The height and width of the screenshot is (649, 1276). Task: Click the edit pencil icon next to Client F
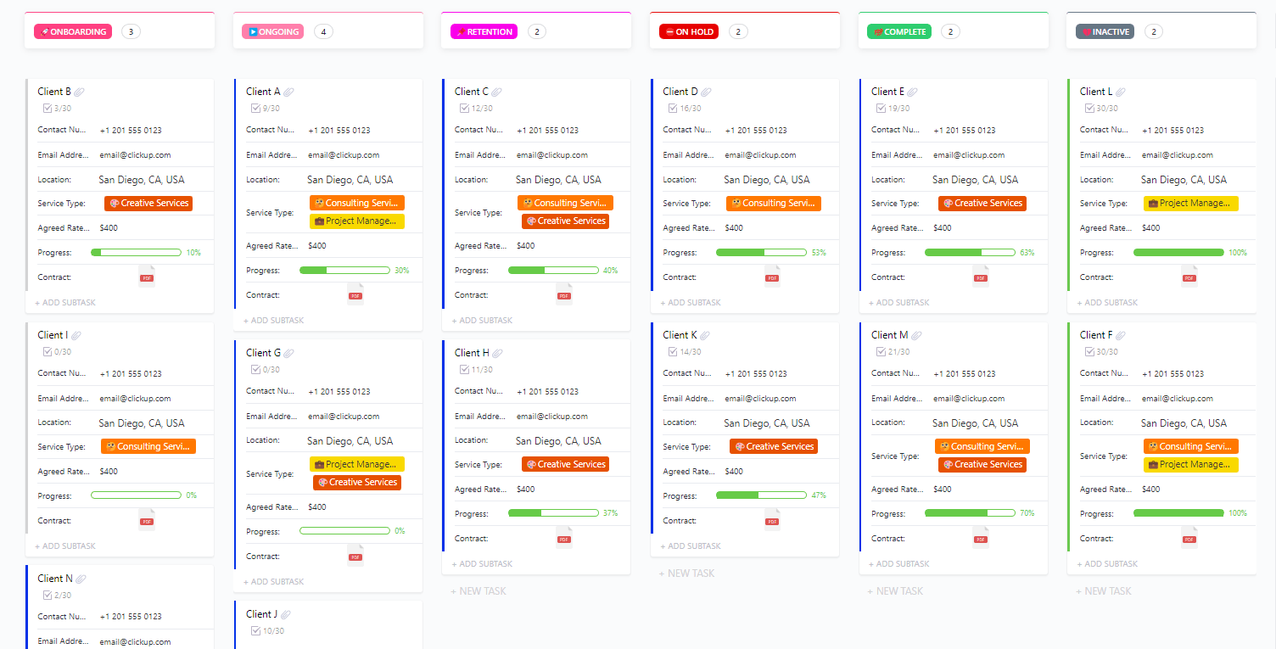(x=1119, y=334)
